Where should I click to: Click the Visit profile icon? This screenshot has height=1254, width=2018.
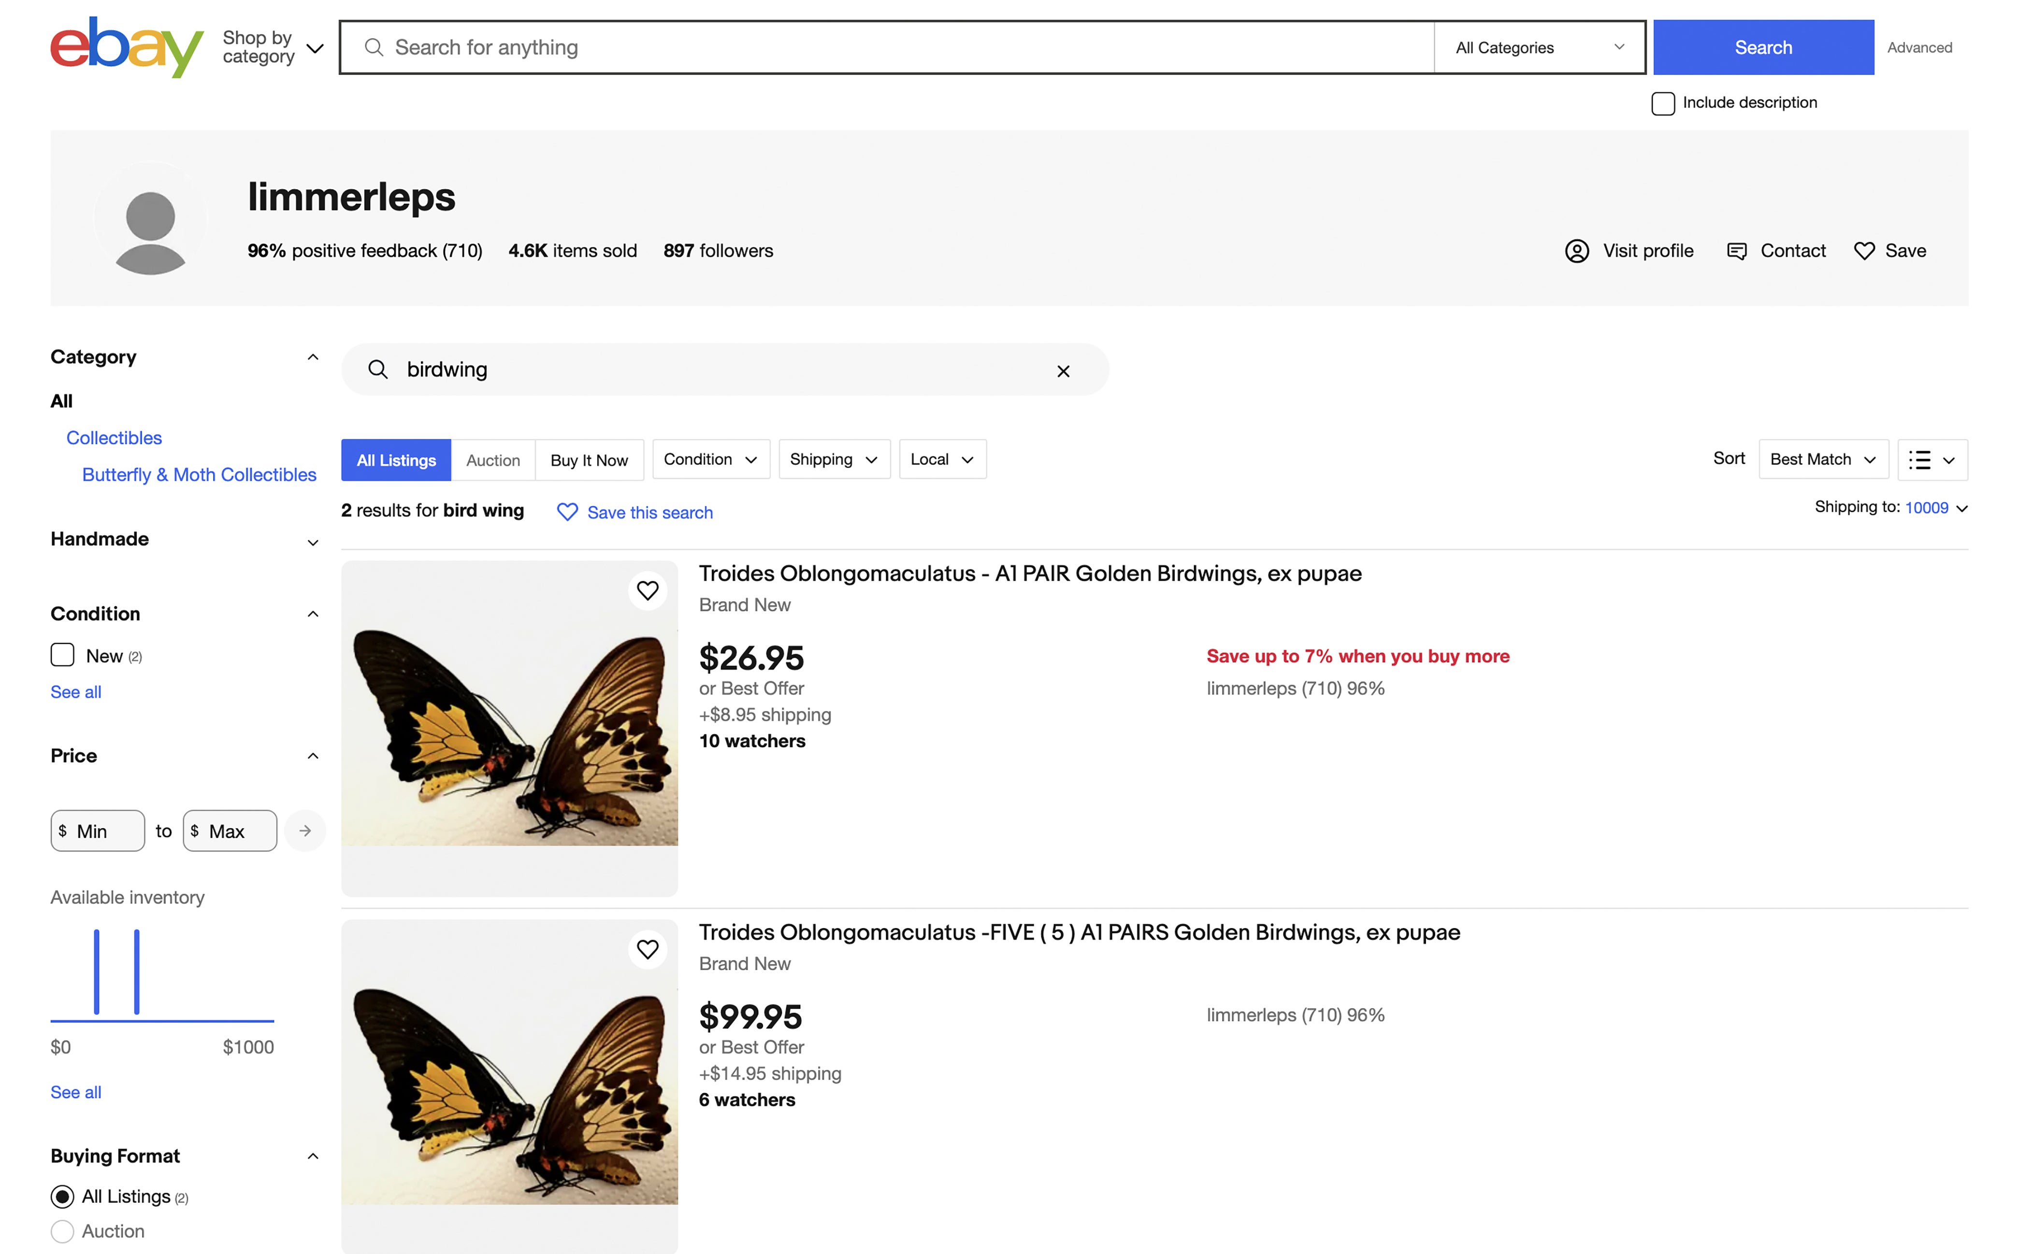[x=1576, y=251]
